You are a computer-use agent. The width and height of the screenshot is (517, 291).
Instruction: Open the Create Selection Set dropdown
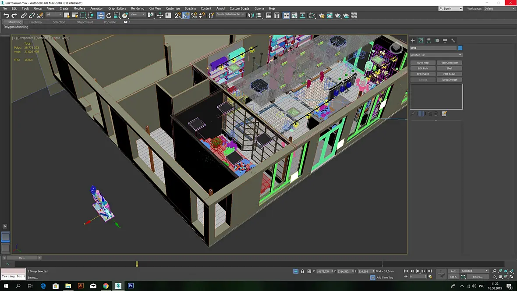230,14
